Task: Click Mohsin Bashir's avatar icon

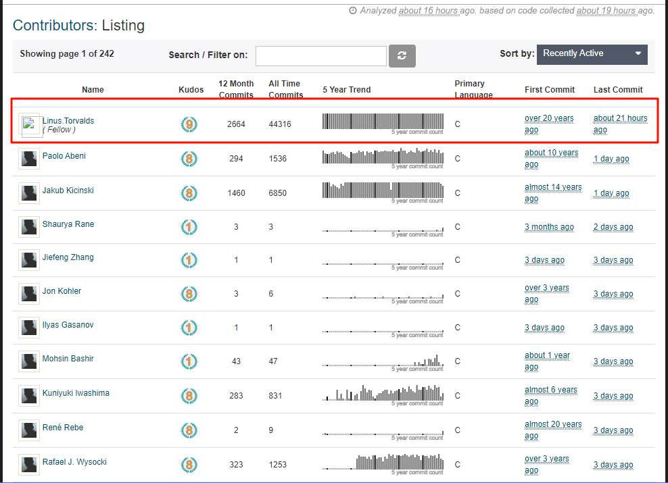Action: pyautogui.click(x=29, y=361)
